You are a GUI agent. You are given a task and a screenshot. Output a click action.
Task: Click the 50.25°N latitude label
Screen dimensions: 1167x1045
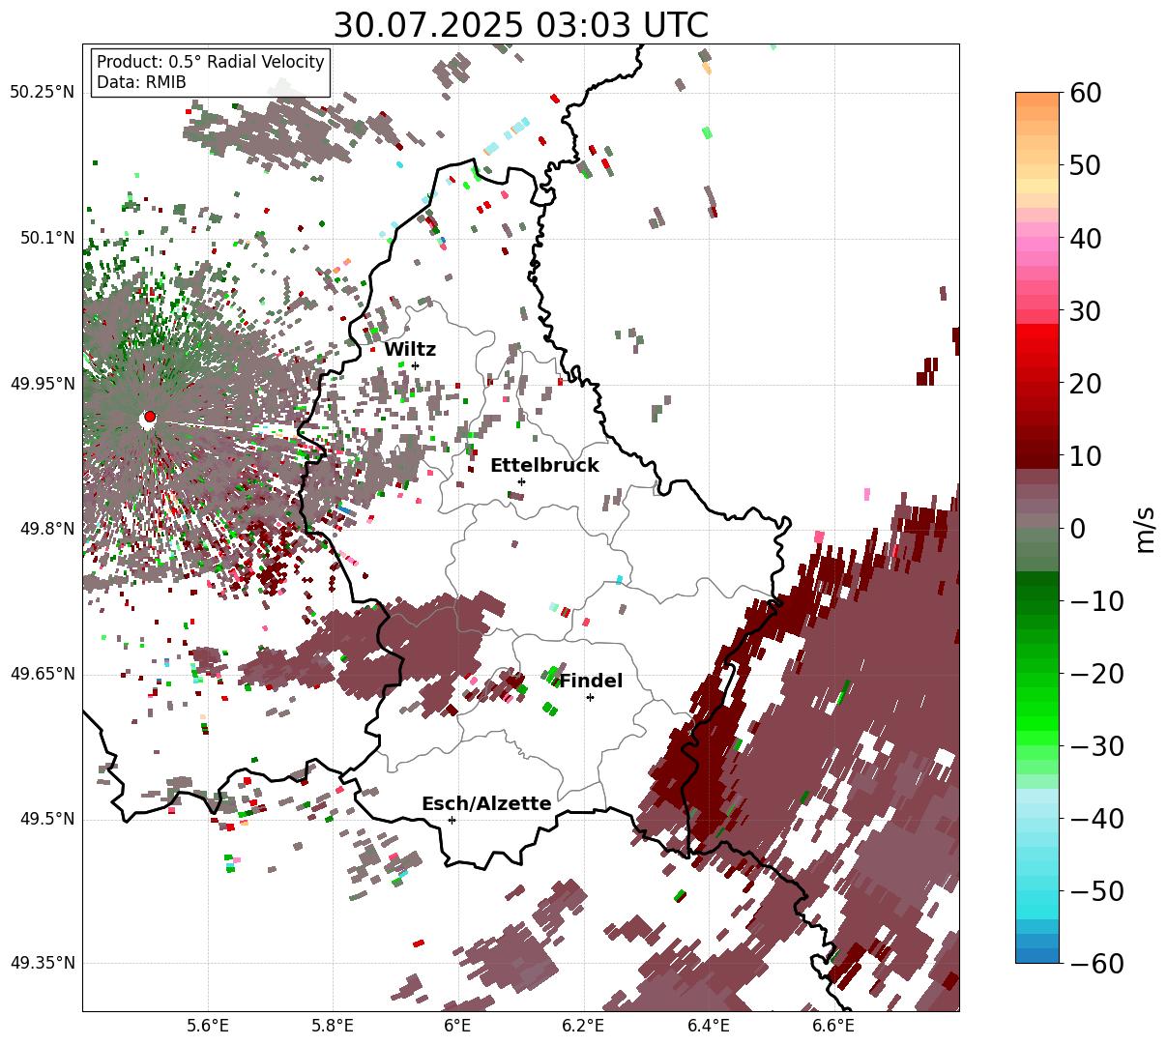(42, 93)
